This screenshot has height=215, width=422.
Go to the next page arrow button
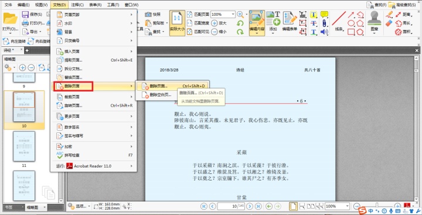(x=250, y=206)
